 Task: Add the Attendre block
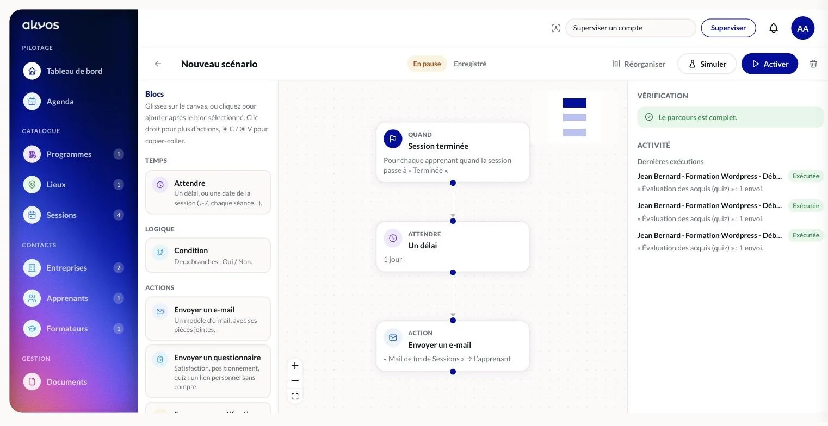coord(208,192)
